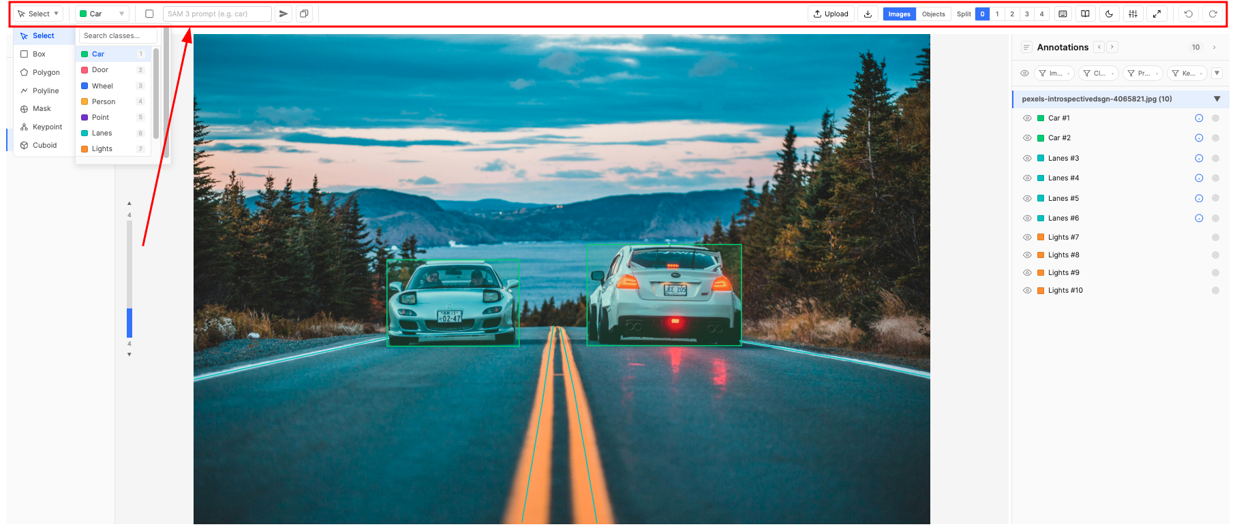Screen dimensions: 1237x529
Task: Click the target circle icon on Lights #10
Action: pyautogui.click(x=1215, y=291)
